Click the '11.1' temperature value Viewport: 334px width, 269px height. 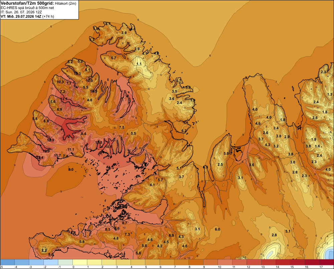[x=71, y=149]
